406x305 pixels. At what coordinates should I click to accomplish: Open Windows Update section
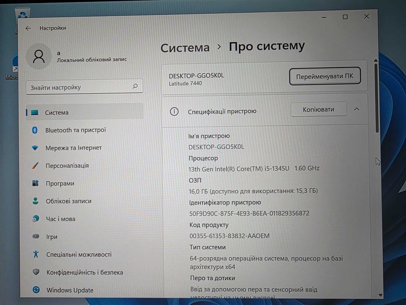point(85,290)
